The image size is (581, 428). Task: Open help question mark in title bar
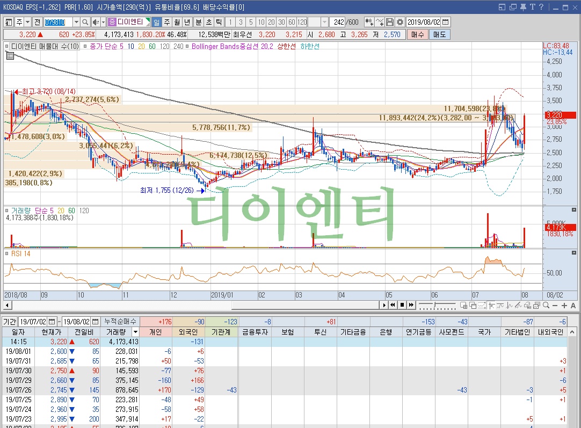(x=541, y=7)
